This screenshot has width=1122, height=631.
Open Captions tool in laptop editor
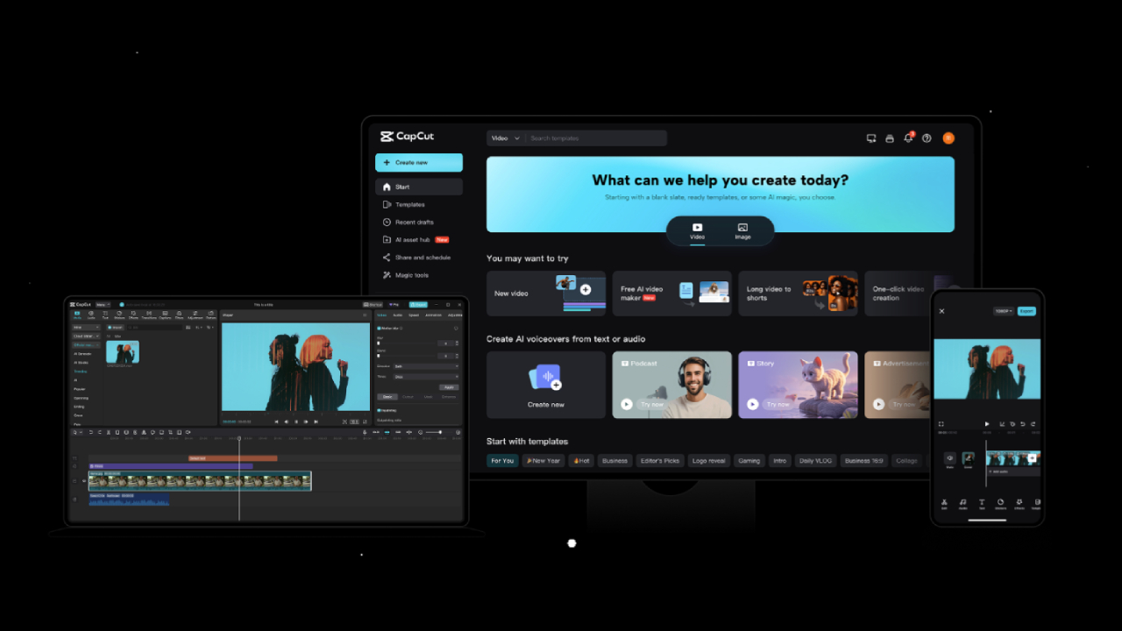pyautogui.click(x=165, y=315)
